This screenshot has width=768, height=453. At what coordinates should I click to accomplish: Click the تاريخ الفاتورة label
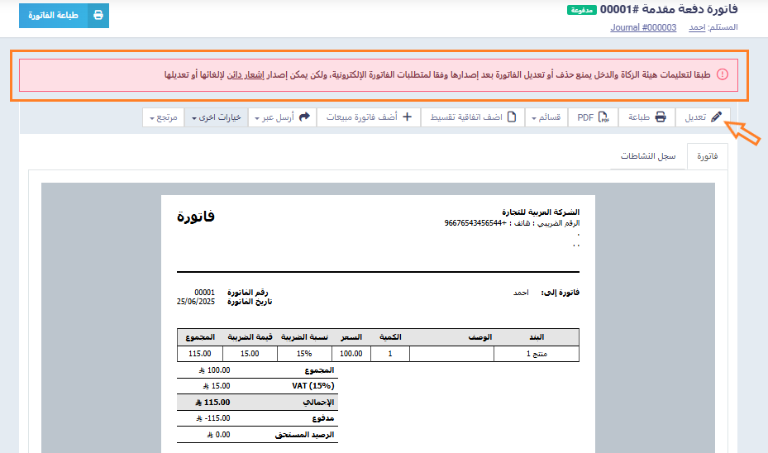[250, 302]
